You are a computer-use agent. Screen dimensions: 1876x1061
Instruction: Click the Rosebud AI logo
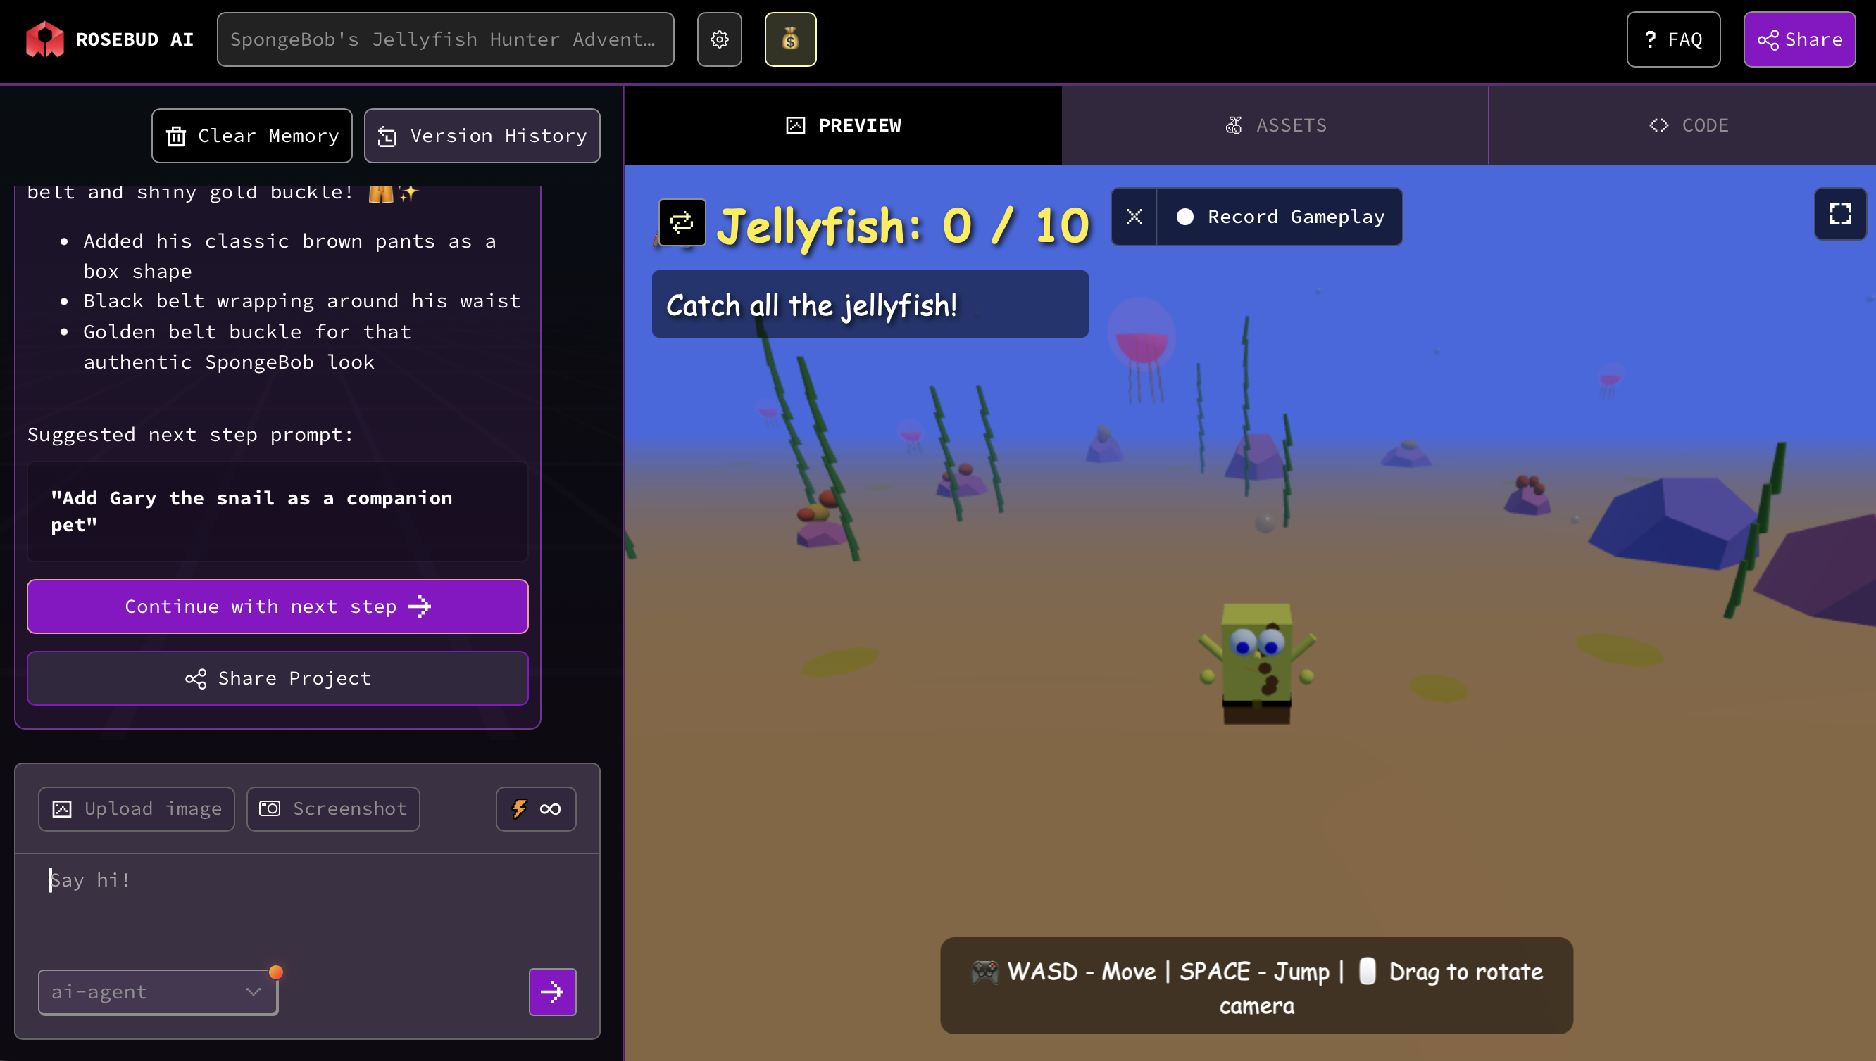point(109,39)
